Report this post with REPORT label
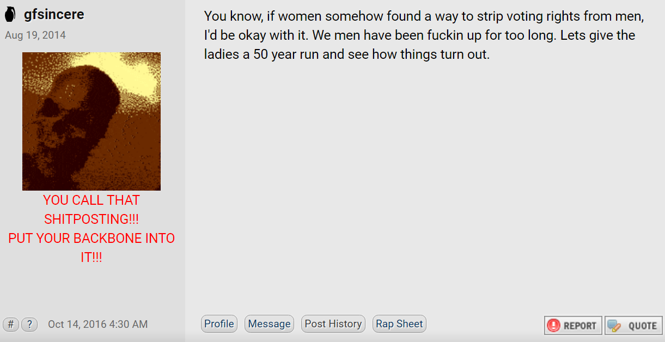 (x=573, y=326)
